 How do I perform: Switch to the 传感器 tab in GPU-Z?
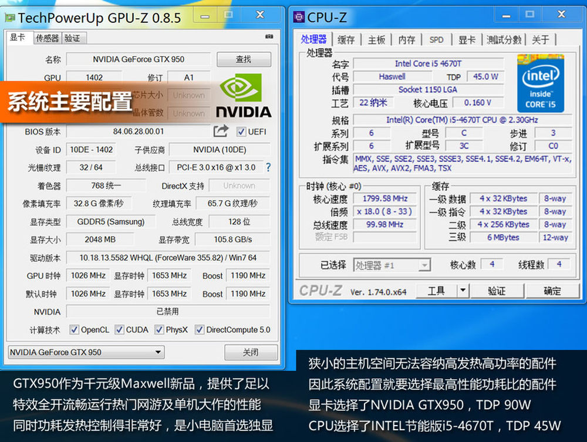tap(47, 38)
